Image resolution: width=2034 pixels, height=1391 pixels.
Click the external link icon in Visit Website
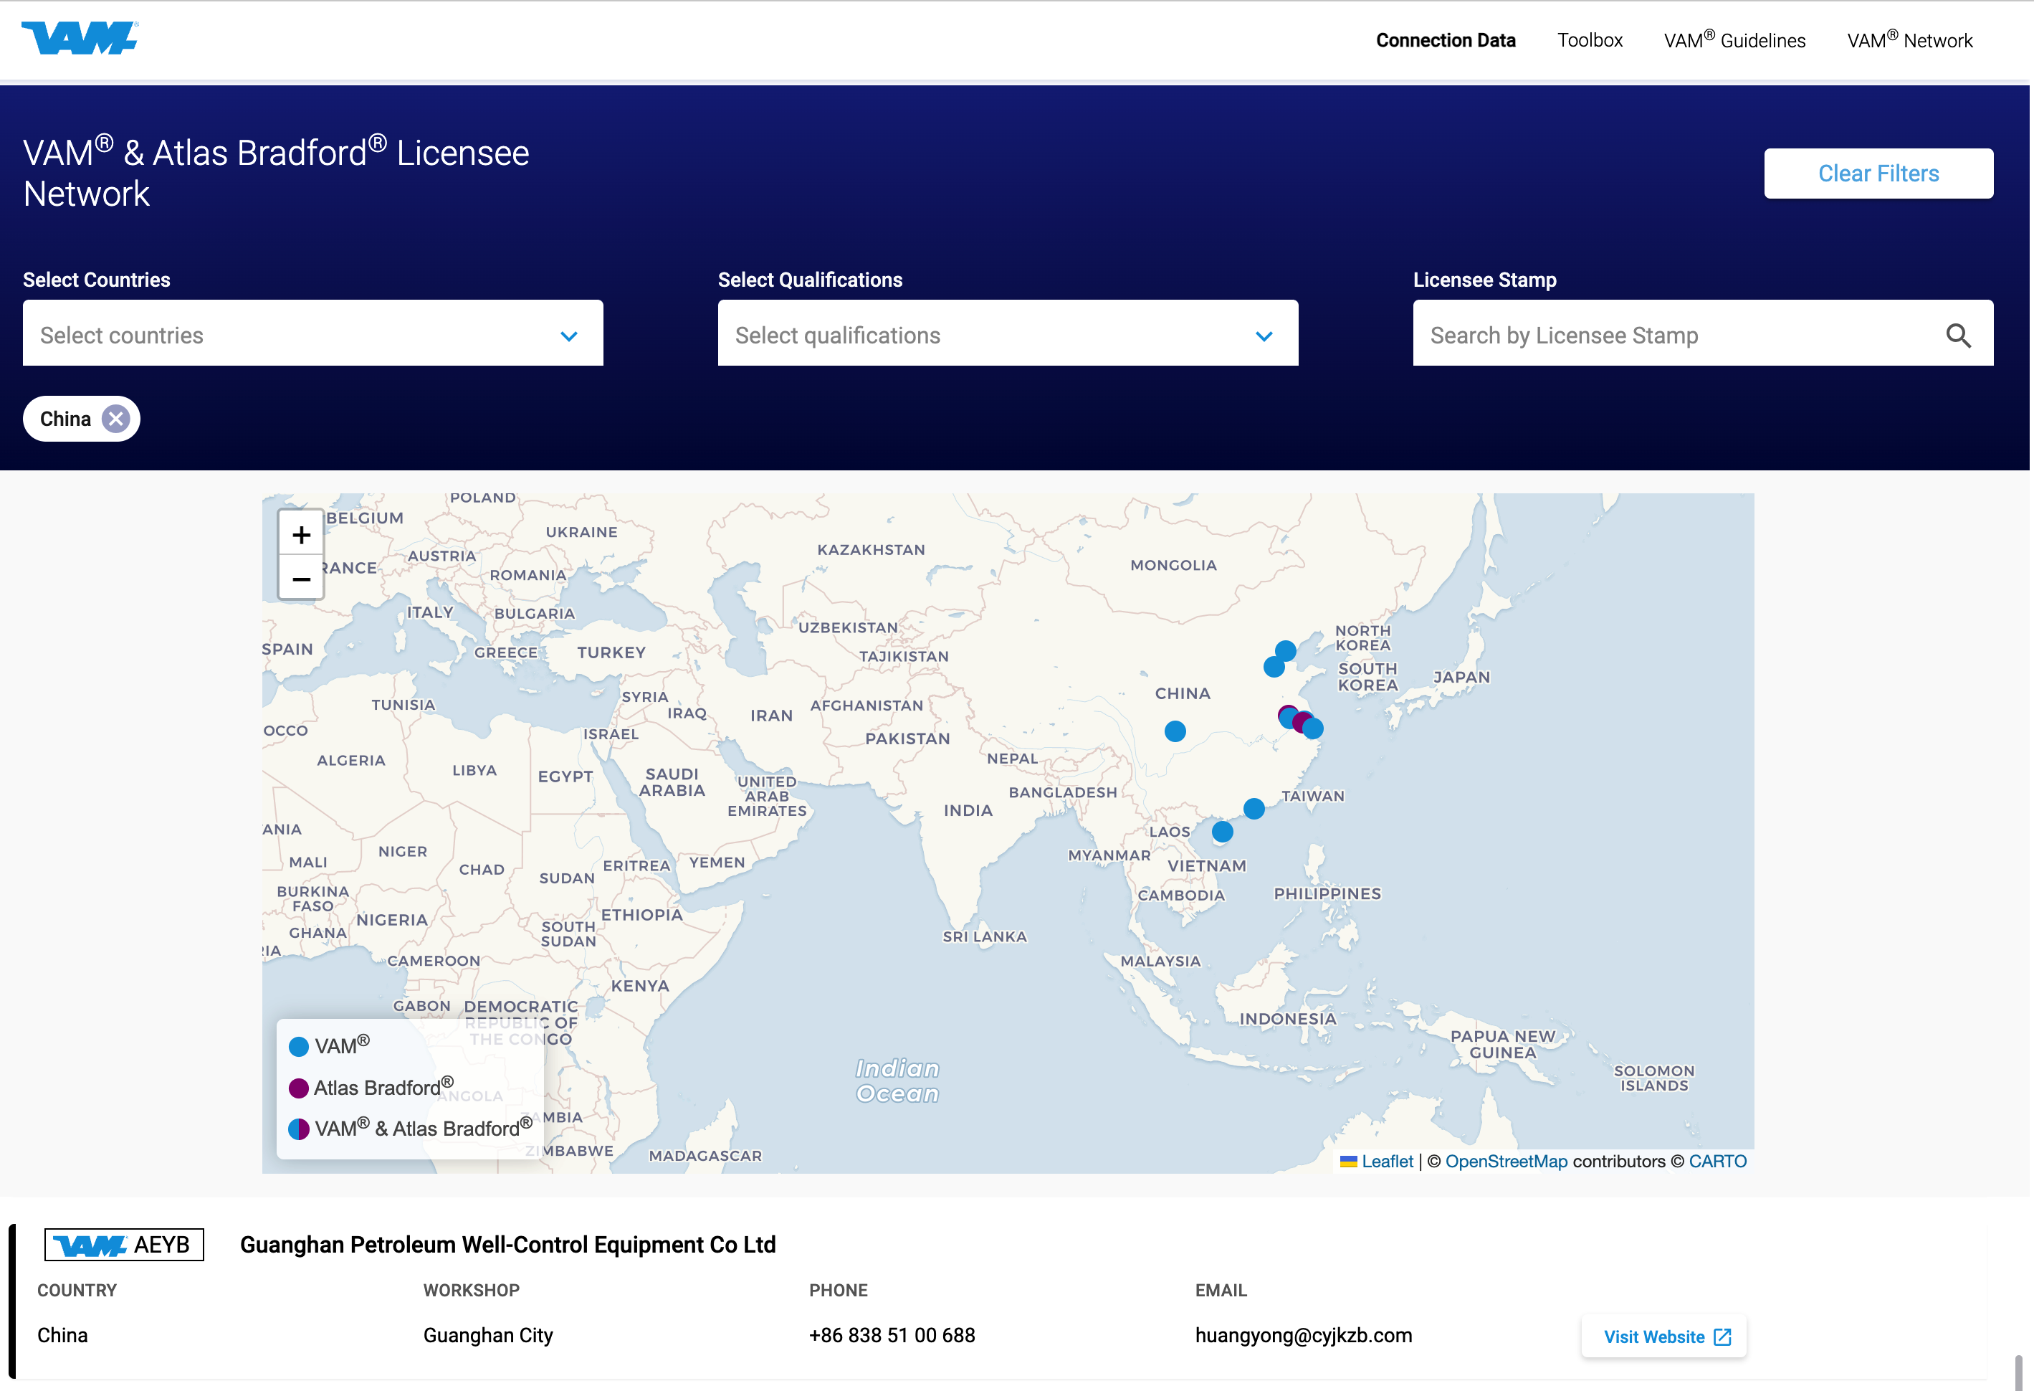1722,1337
